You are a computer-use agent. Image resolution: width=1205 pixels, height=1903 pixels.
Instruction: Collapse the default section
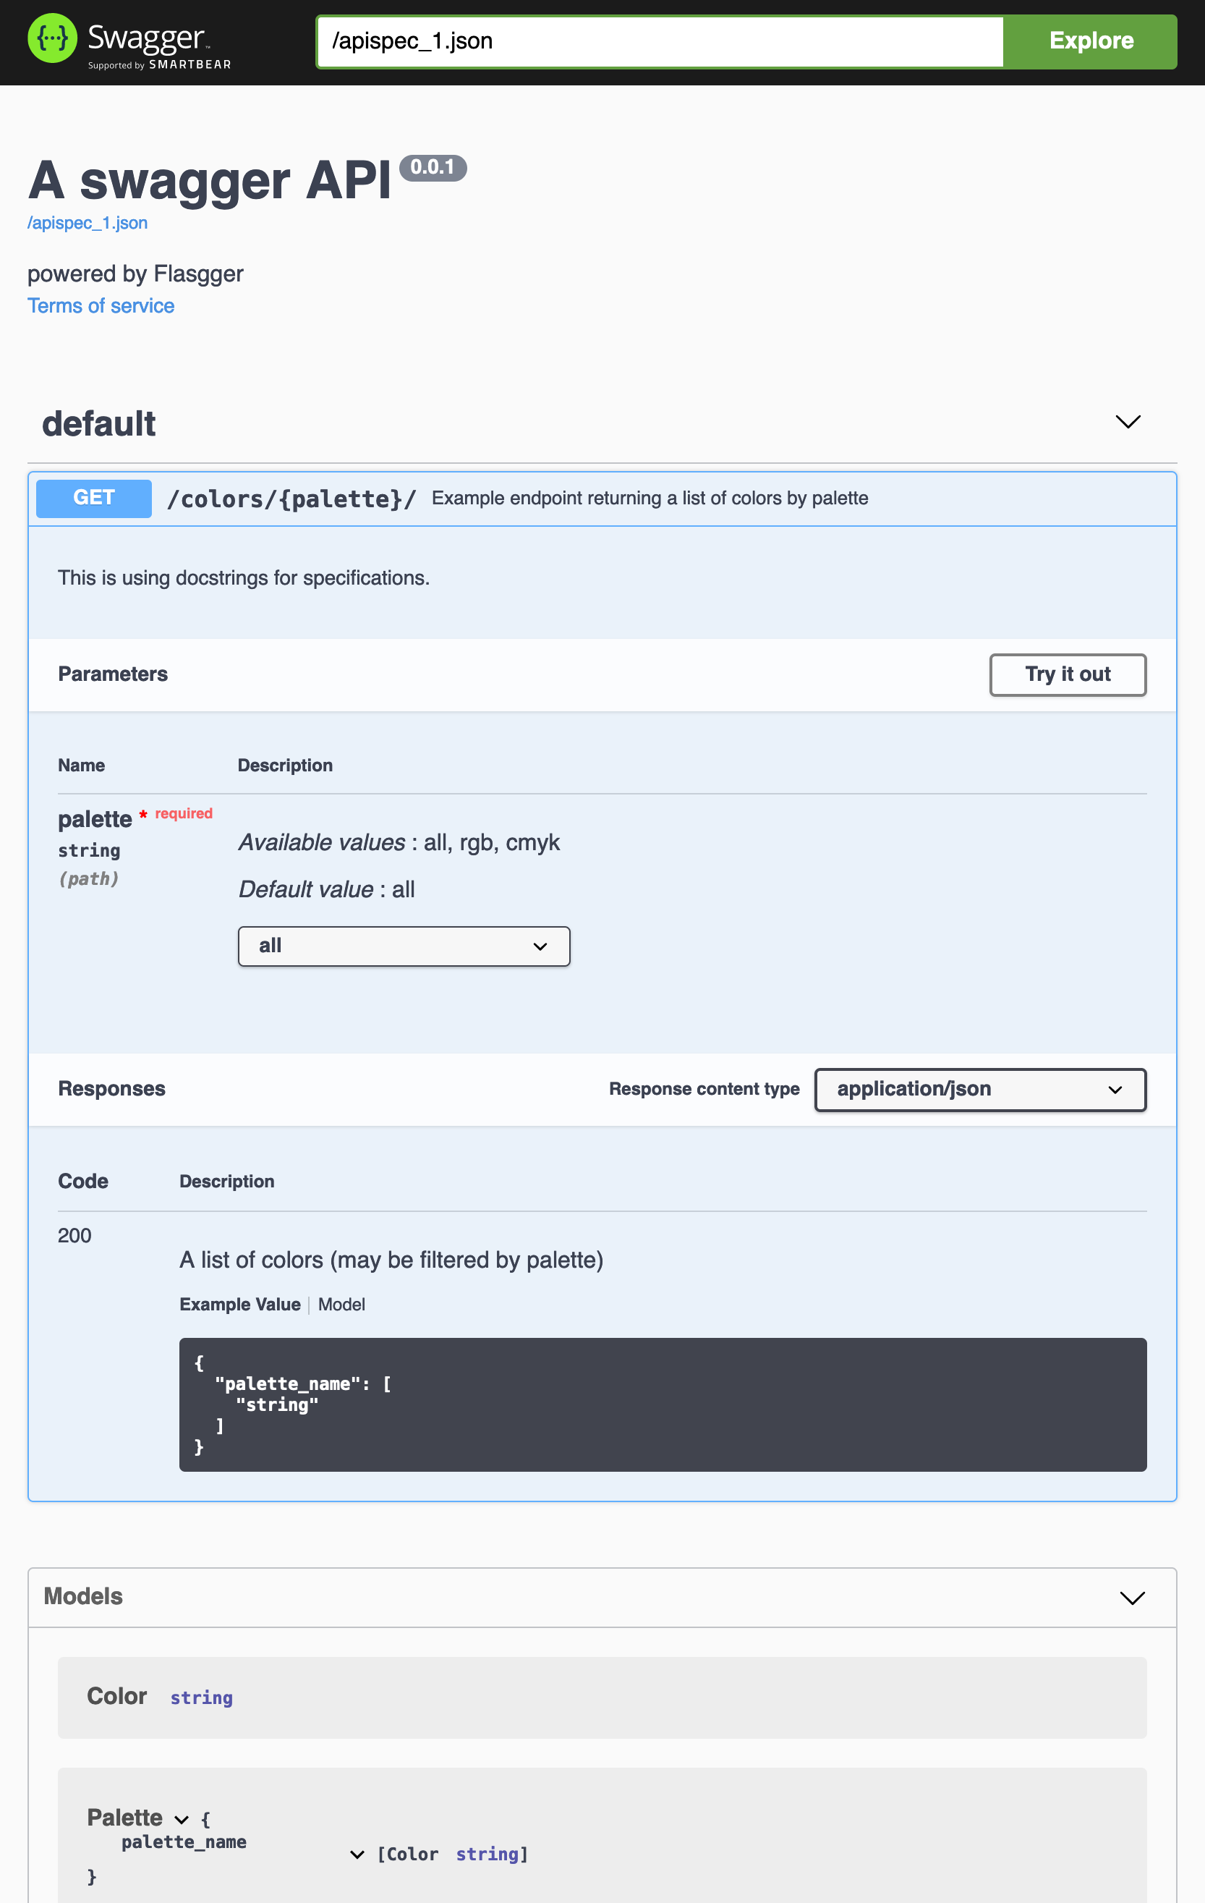pyautogui.click(x=1128, y=423)
